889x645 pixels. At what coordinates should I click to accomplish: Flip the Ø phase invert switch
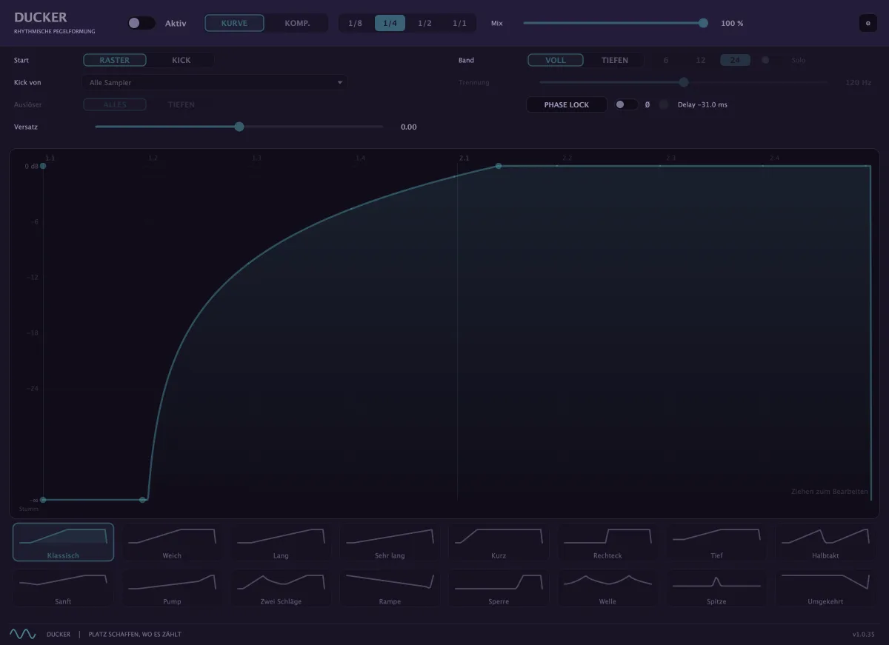[626, 104]
